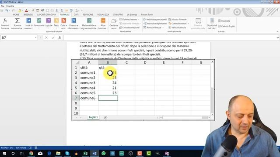Click the formula bar fx insert function
The width and height of the screenshot is (280, 157).
tap(59, 38)
